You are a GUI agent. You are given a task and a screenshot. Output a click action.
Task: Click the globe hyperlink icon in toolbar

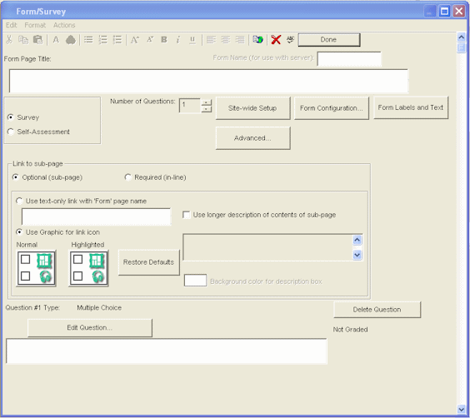click(257, 39)
